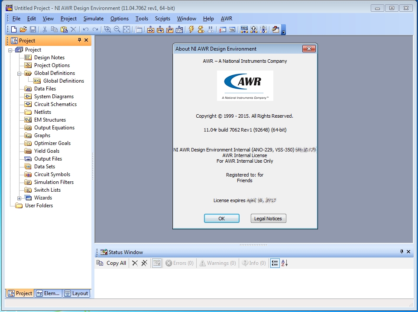Viewport: 418px width, 312px height.
Task: Click the View All zoom-to-fit icon
Action: tap(126, 29)
